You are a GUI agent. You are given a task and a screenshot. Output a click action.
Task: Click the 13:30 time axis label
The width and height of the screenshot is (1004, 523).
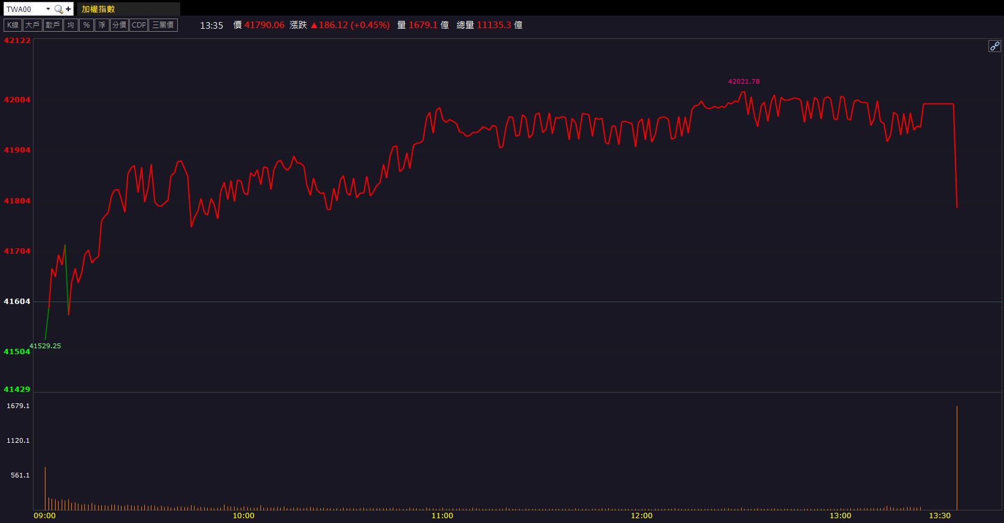[939, 516]
